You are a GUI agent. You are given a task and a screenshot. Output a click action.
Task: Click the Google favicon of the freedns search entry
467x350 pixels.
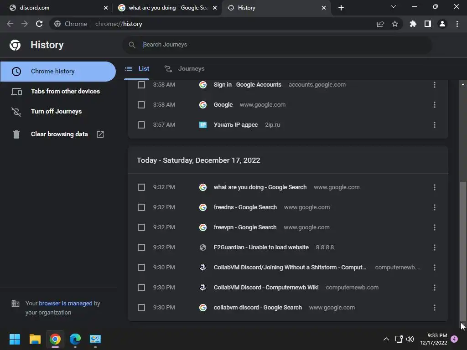pos(203,207)
